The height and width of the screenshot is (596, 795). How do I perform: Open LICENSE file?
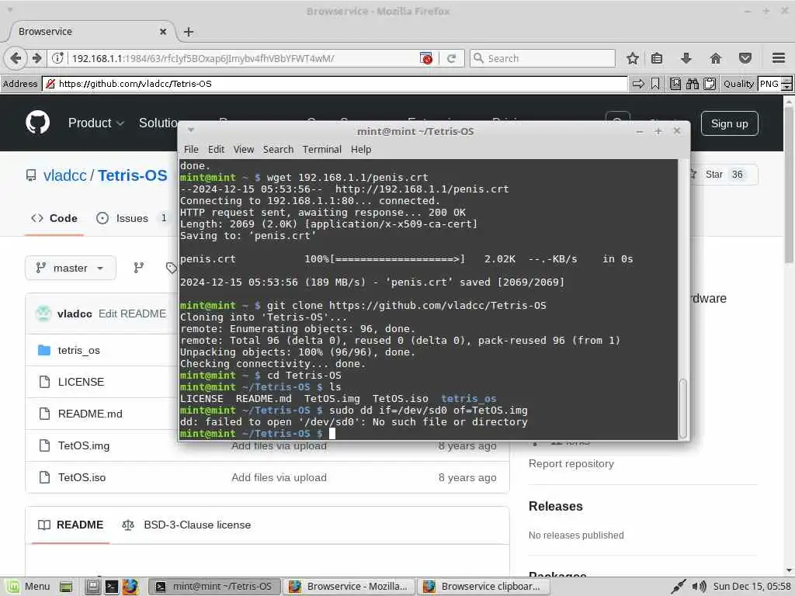point(81,382)
